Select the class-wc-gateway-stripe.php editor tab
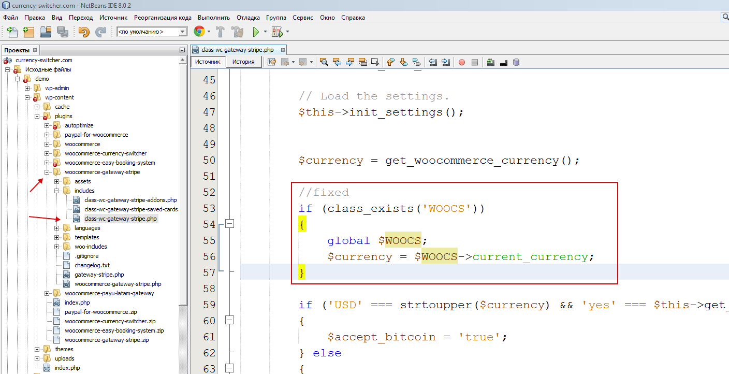This screenshot has width=729, height=374. click(237, 50)
